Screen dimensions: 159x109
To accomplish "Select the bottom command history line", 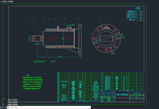I will 13,105.
